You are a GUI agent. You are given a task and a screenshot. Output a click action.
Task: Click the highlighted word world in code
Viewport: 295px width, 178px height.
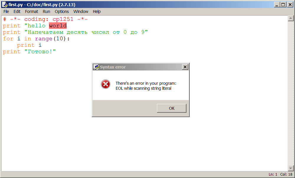pos(58,26)
